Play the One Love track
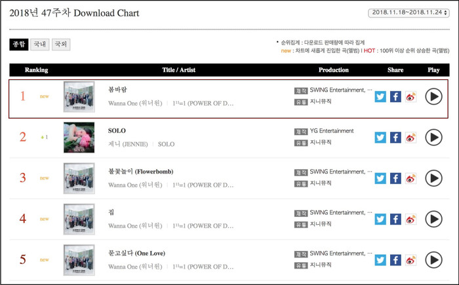459x285 pixels. coord(433,260)
